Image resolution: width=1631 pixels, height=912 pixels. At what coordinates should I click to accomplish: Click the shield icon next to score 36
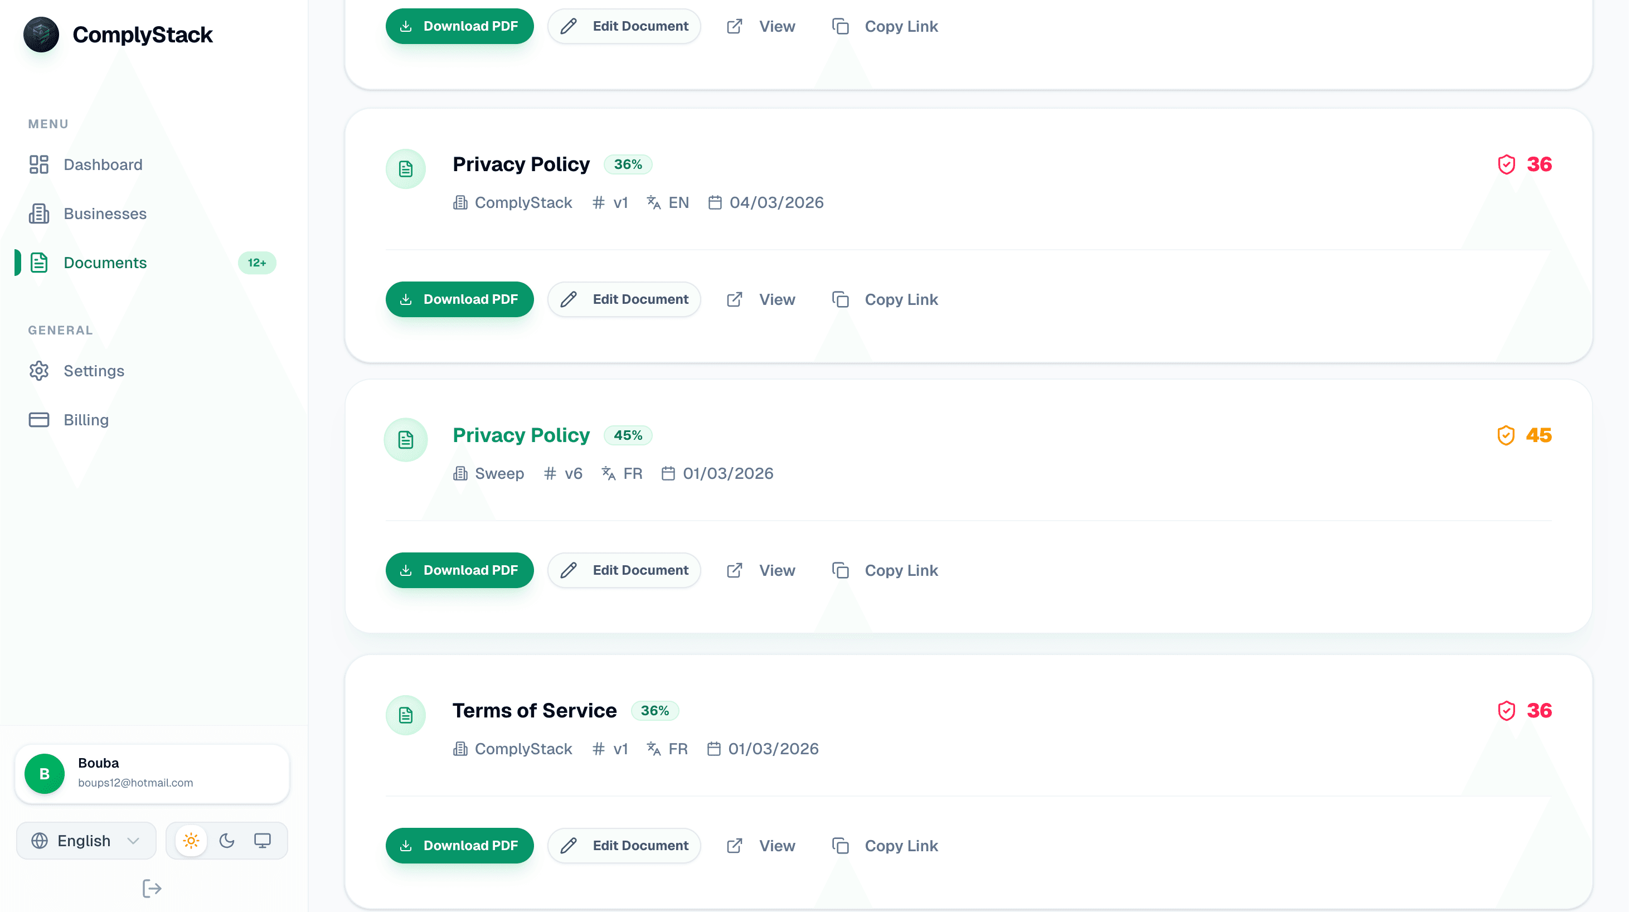pos(1507,164)
